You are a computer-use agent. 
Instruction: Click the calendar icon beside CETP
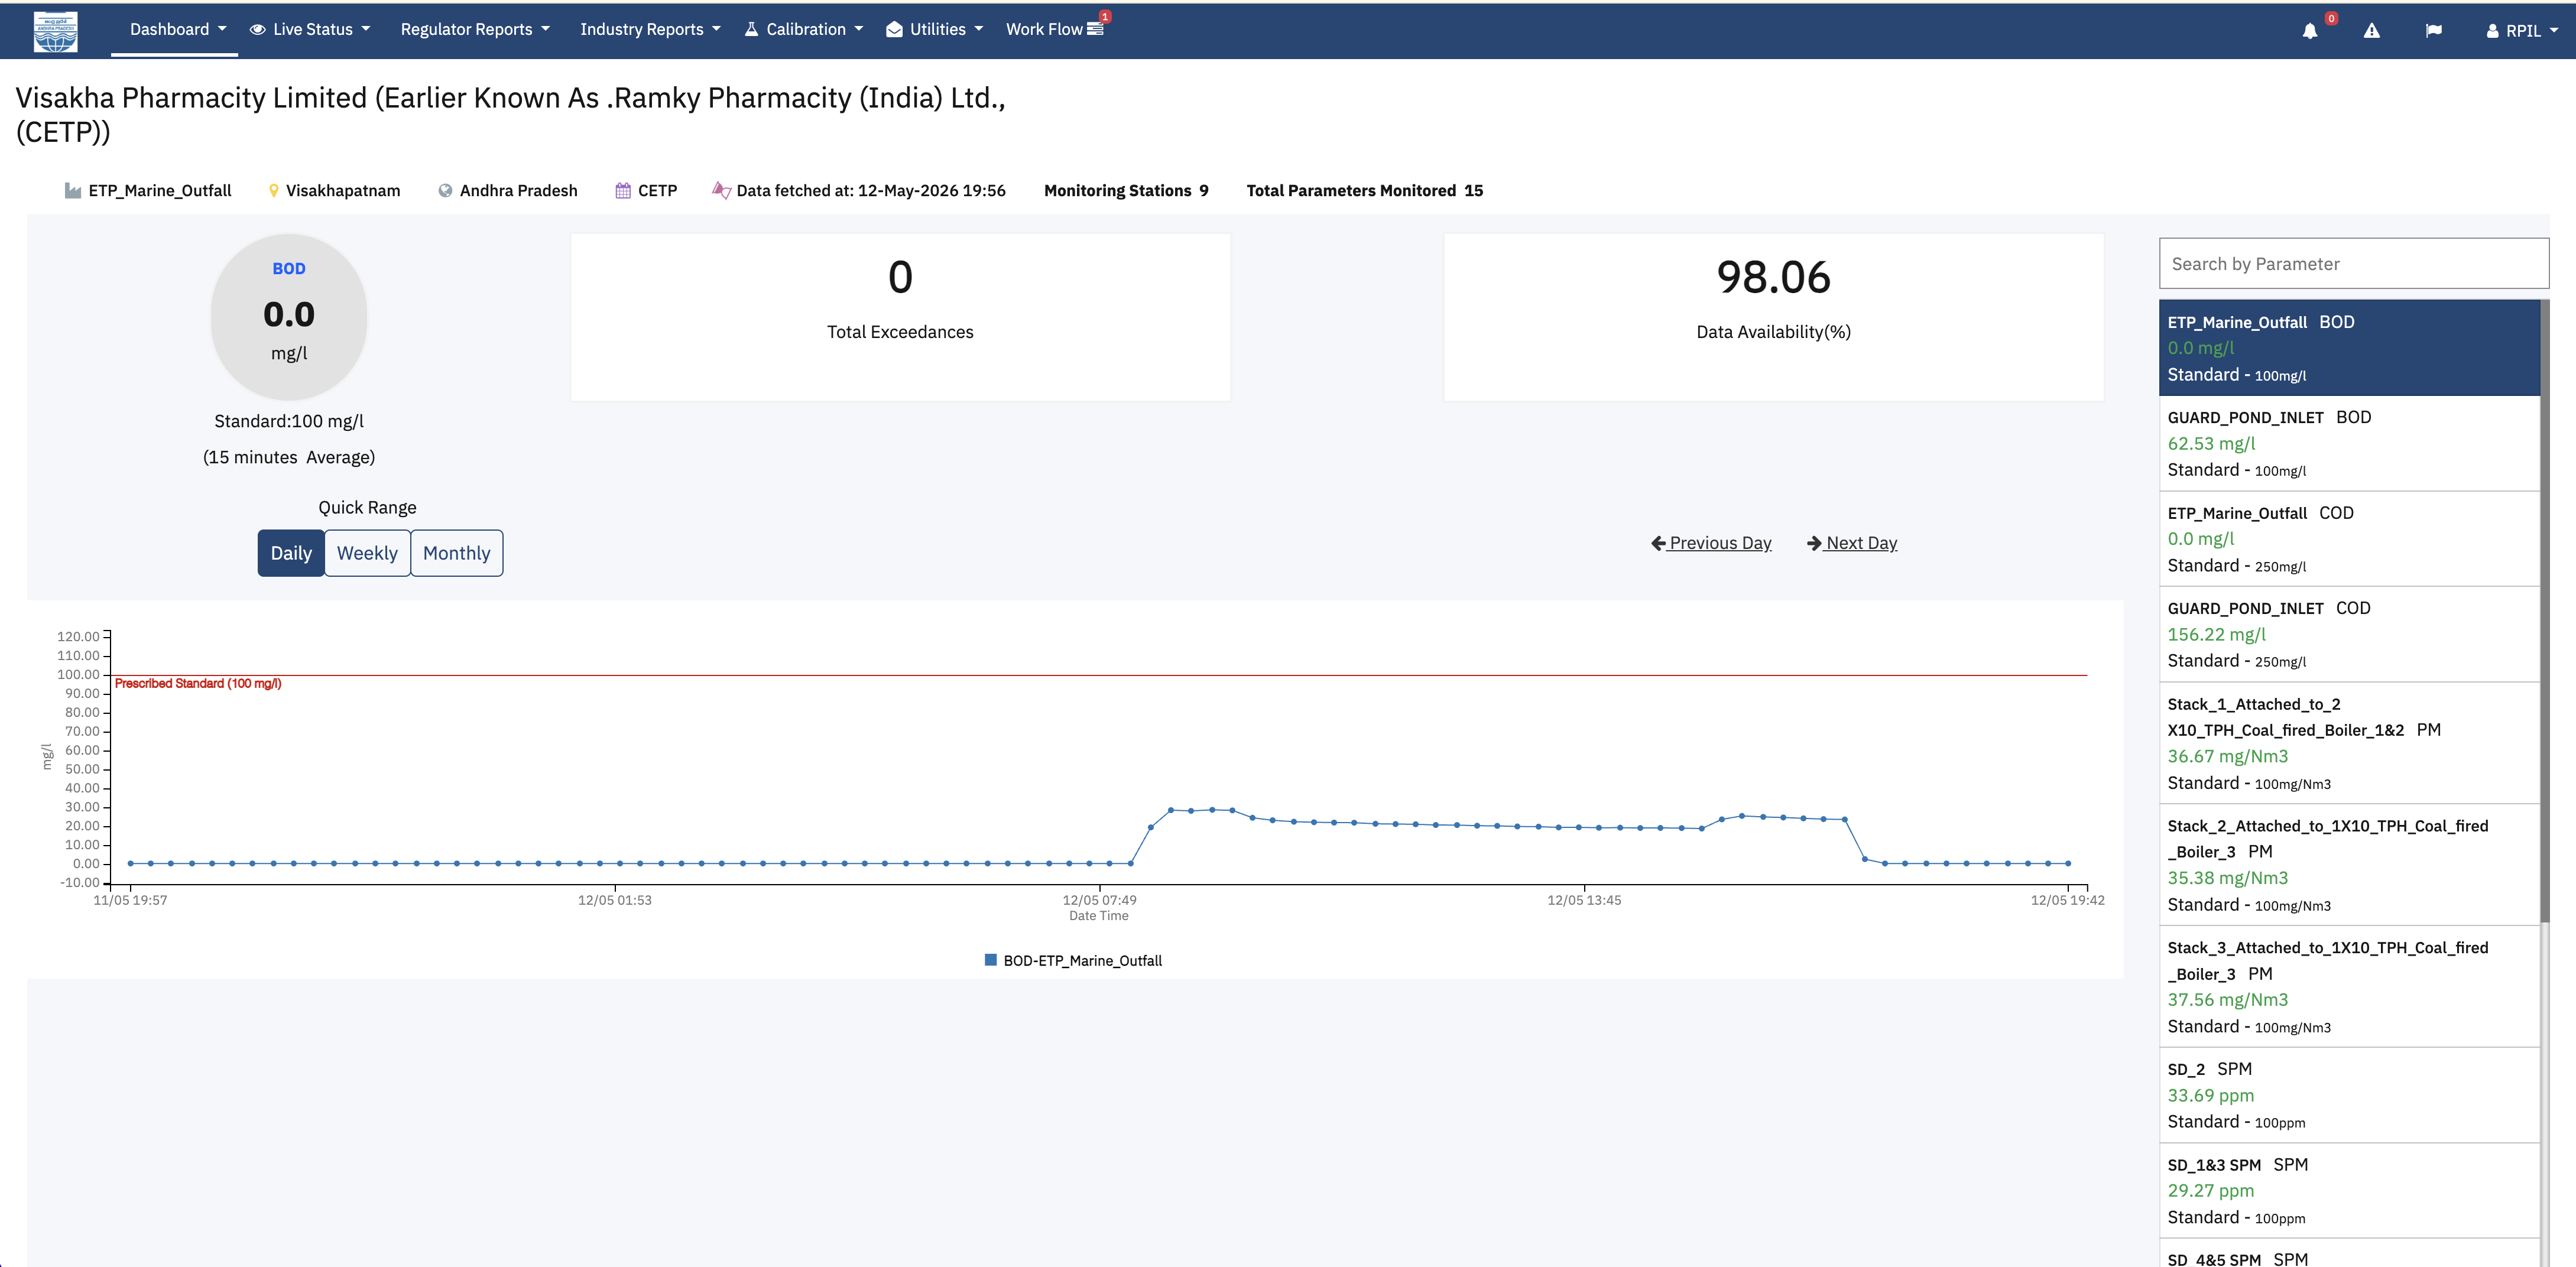[x=623, y=190]
